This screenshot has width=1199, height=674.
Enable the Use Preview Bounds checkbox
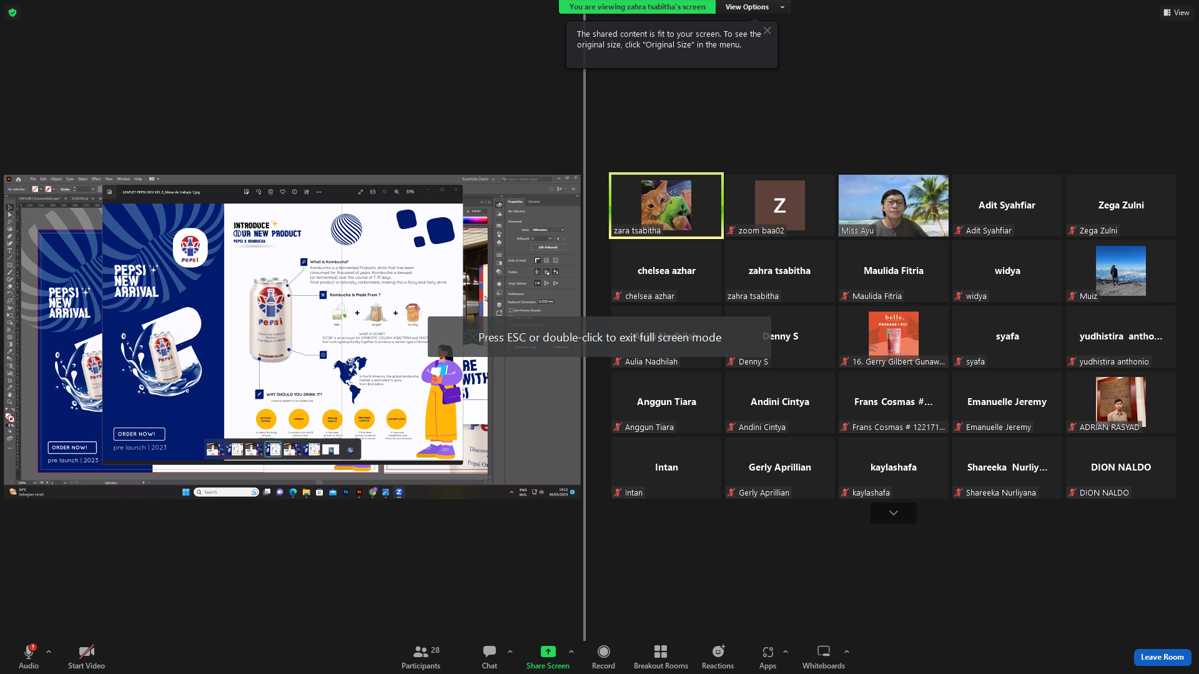pos(511,310)
